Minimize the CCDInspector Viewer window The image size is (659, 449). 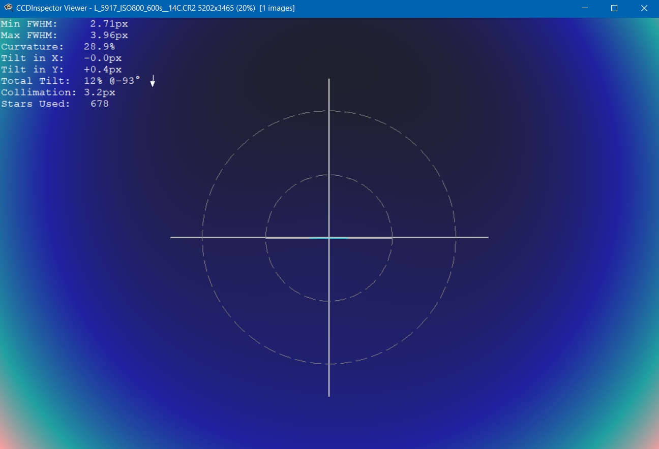coord(585,8)
